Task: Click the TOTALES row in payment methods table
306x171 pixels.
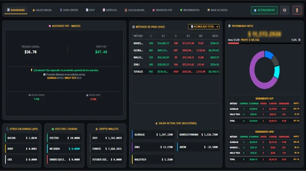Action: [176, 71]
